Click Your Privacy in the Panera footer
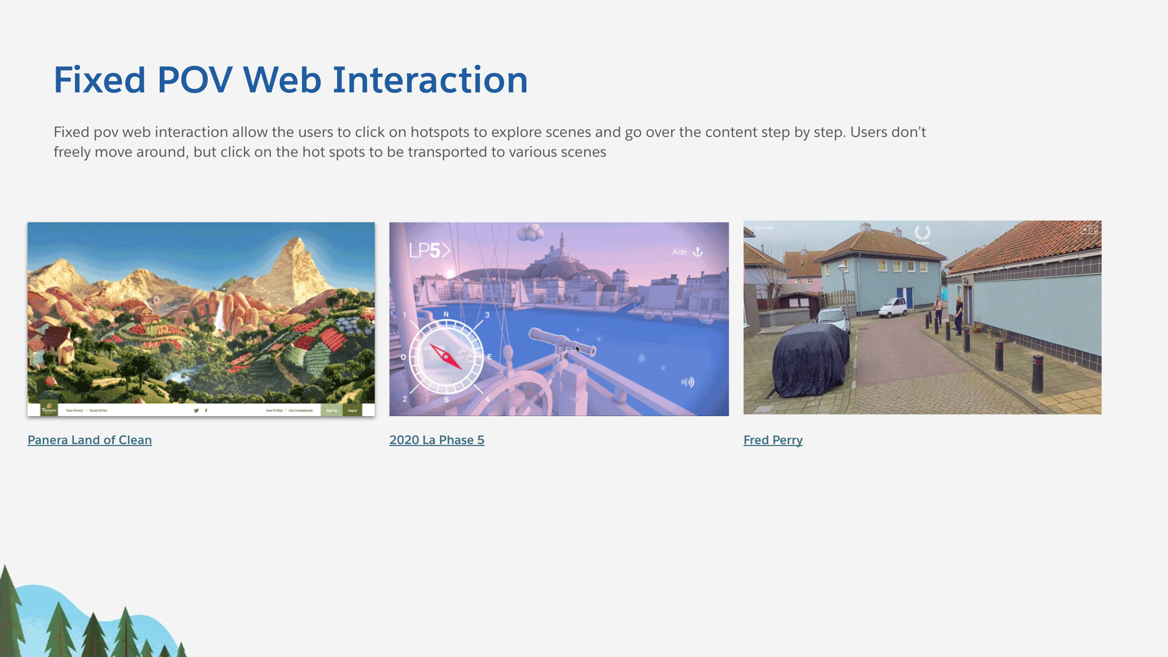The height and width of the screenshot is (657, 1168). pos(75,410)
